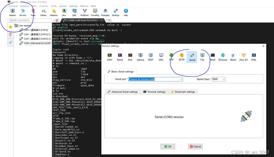This screenshot has height=157, width=274.
Task: Select the Split toolbar icon
Action: (x=74, y=13)
